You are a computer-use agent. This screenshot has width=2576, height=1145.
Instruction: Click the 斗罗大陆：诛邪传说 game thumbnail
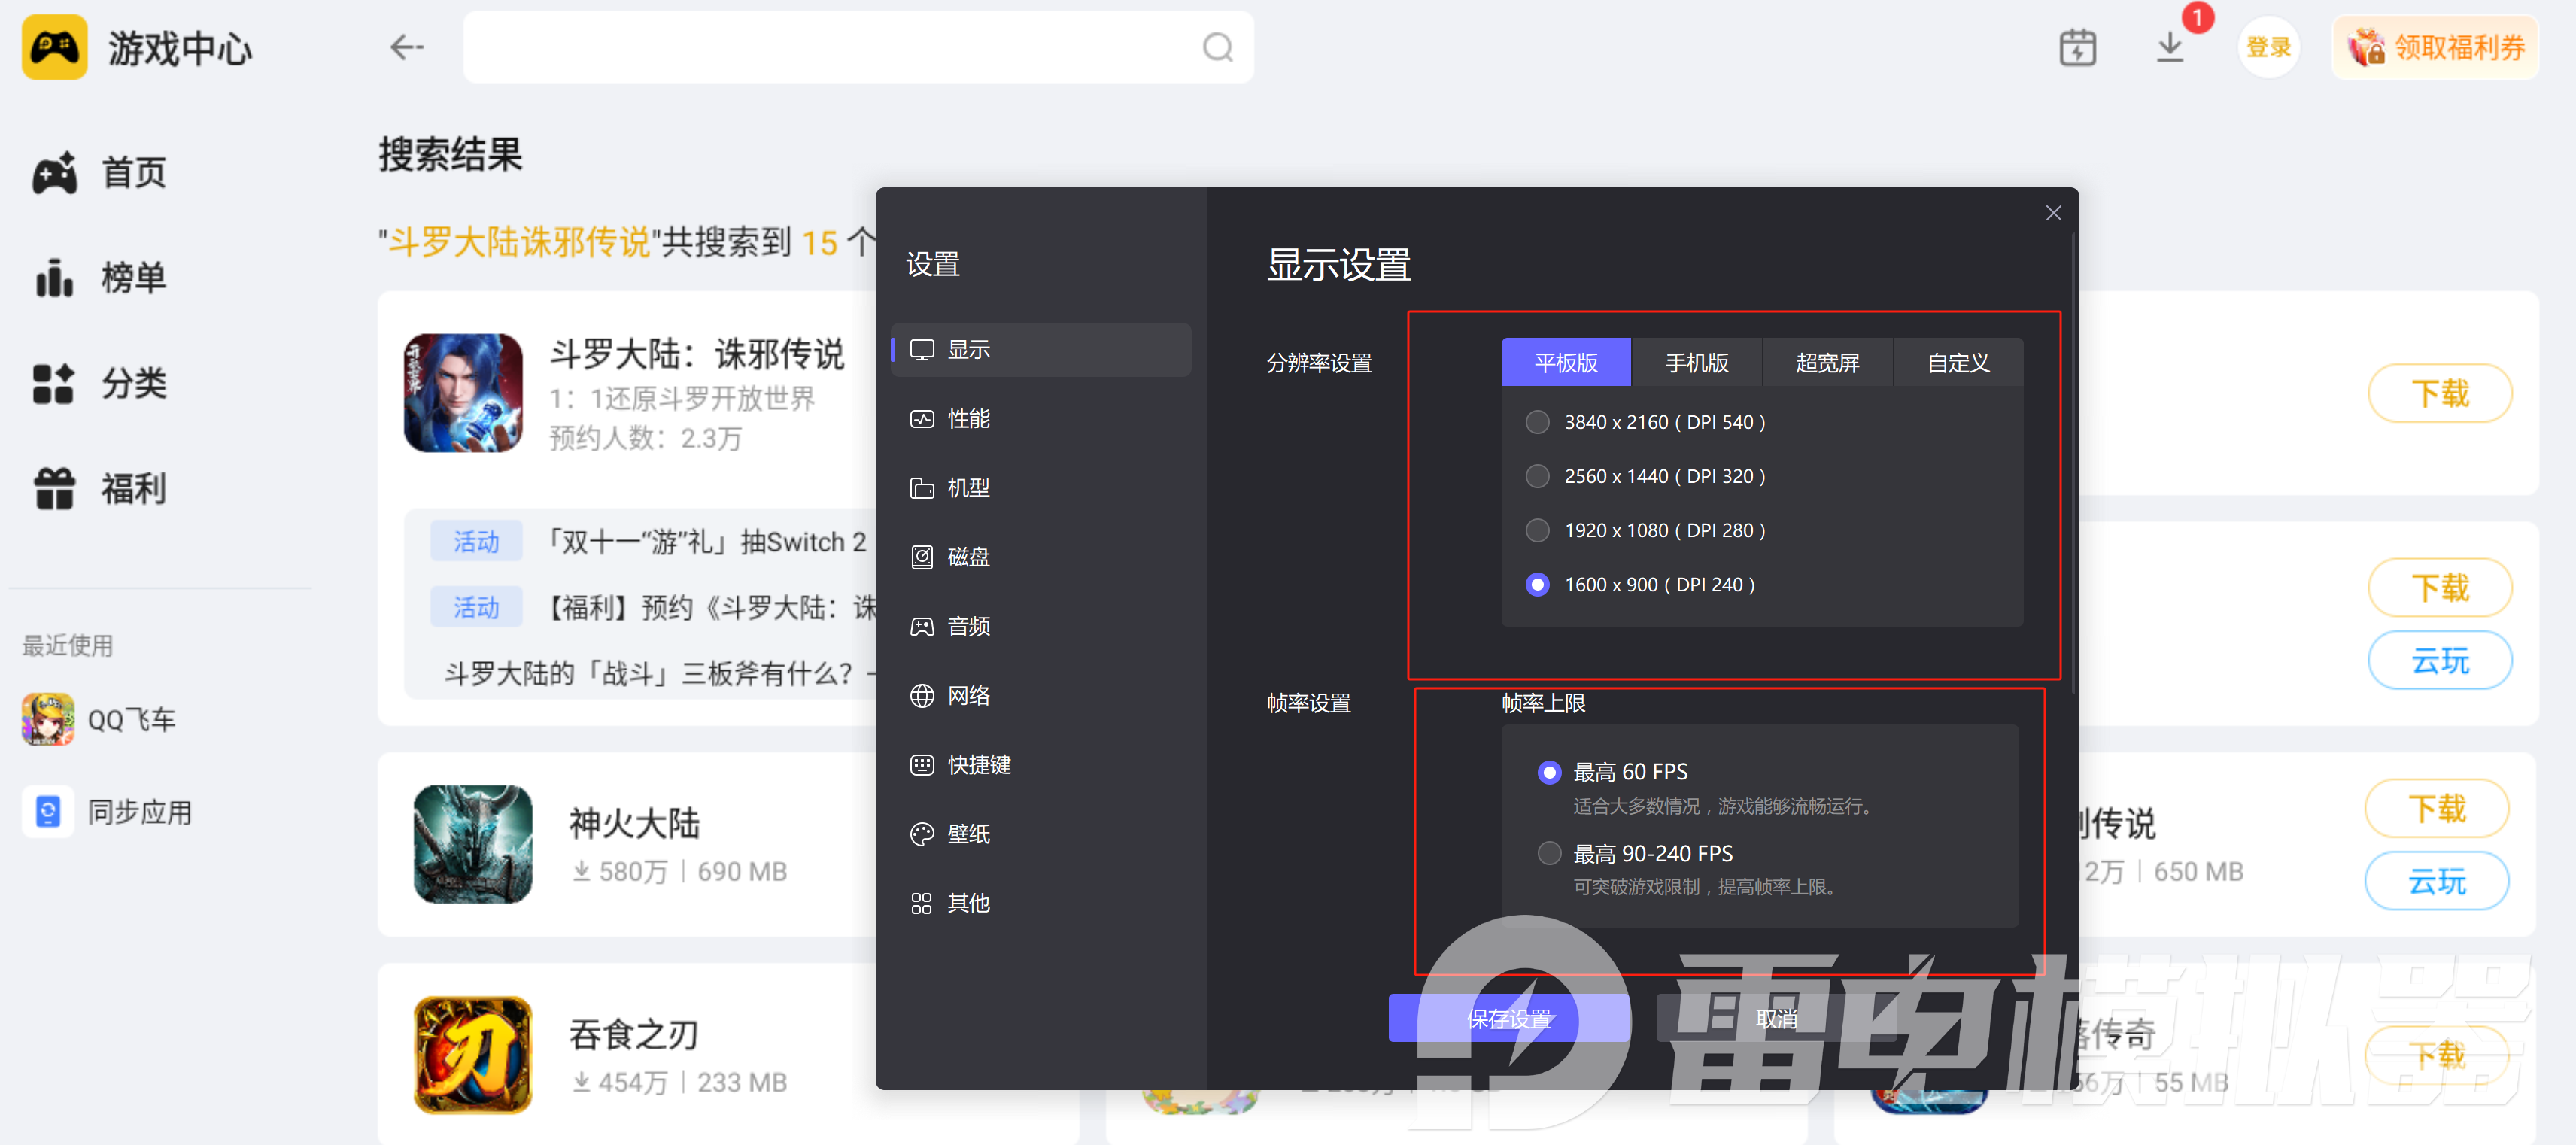tap(464, 391)
